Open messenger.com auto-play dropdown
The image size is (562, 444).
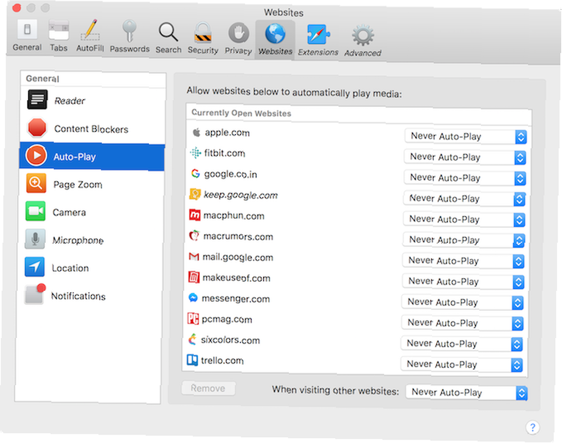pyautogui.click(x=463, y=303)
